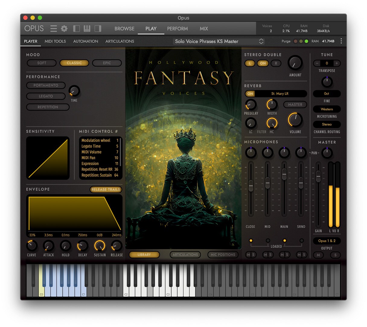
Task: Select the EPIC mood
Action: coord(107,63)
